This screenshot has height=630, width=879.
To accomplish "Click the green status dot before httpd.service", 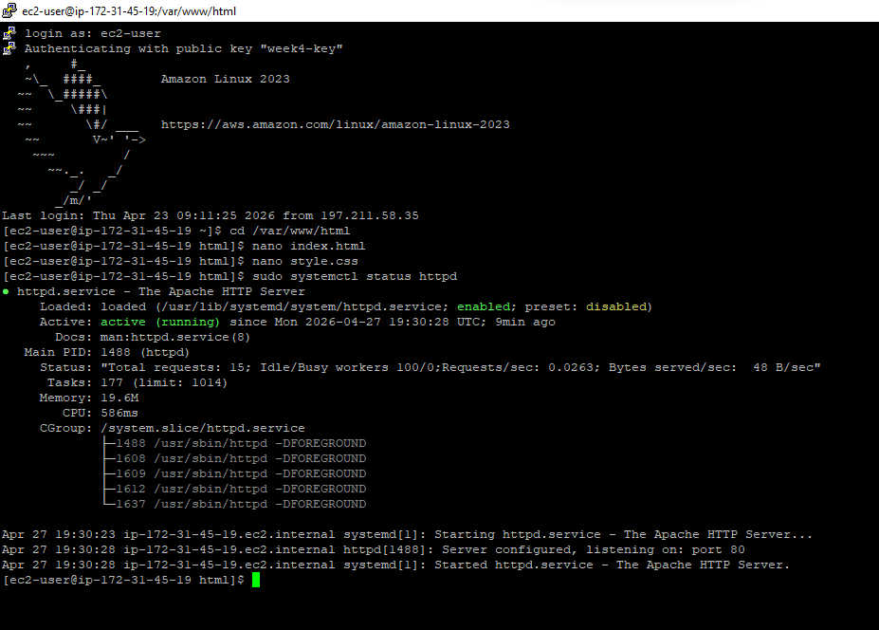I will click(x=8, y=291).
